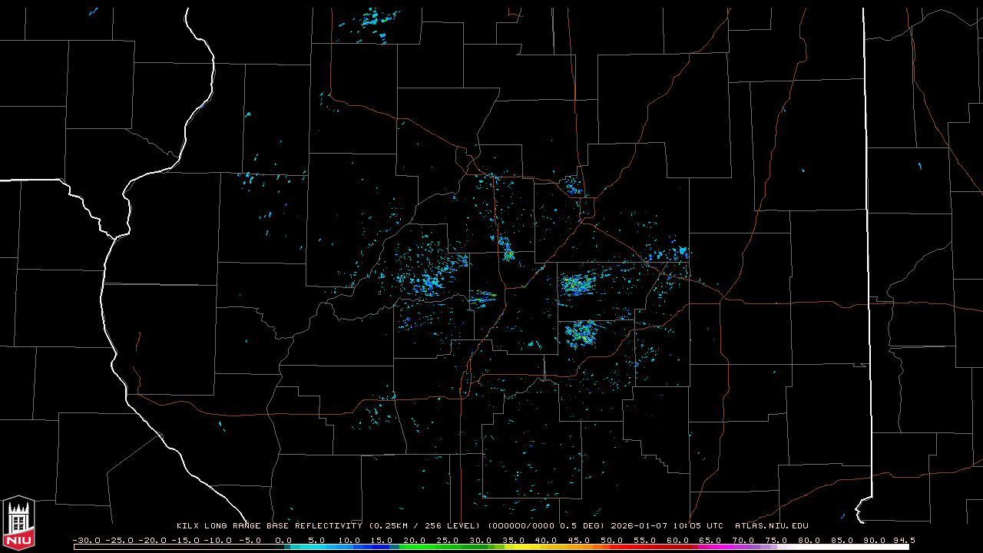Select the "0.0" reflectivity scale label

click(x=283, y=540)
